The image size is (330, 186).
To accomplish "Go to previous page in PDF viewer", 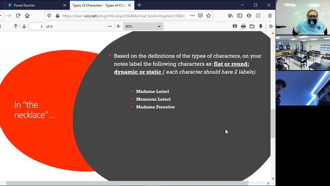I will (x=15, y=26).
